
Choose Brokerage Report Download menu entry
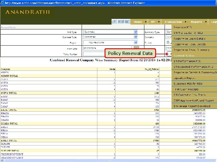tap(194, 106)
